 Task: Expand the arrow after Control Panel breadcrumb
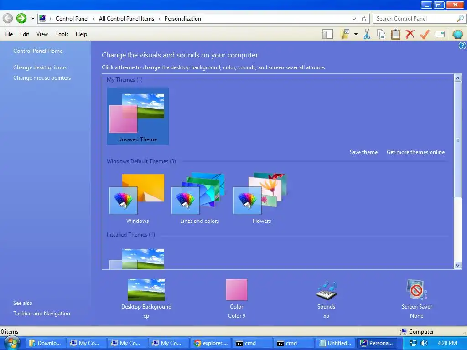(94, 19)
